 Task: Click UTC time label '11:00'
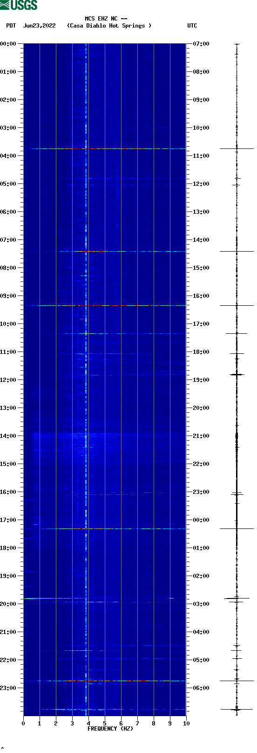tap(201, 156)
